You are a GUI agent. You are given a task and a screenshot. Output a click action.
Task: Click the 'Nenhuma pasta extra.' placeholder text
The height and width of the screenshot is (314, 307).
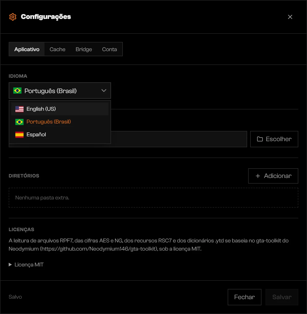(42, 198)
